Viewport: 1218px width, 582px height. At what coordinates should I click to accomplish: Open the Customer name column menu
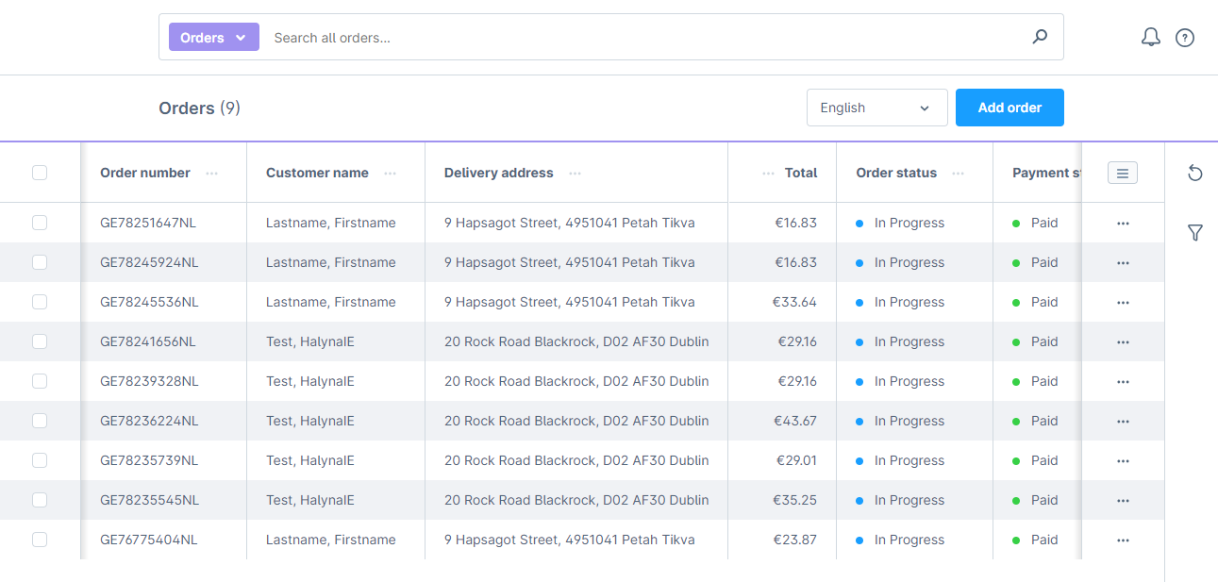tap(390, 174)
